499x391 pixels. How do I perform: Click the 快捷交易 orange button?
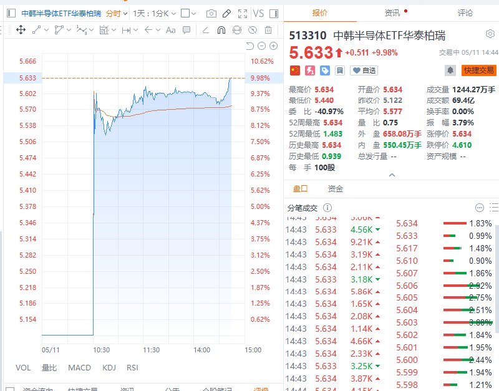pyautogui.click(x=478, y=70)
